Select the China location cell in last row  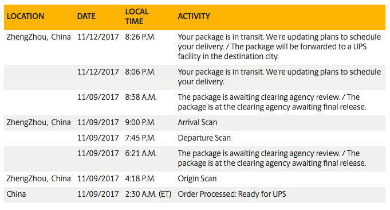click(x=16, y=194)
